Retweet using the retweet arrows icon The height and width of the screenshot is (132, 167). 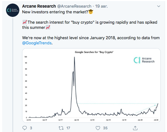coord(62,128)
